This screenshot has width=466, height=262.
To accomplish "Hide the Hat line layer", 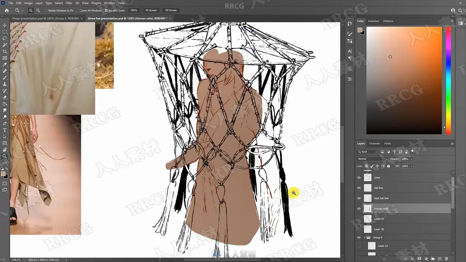I will 359,188.
